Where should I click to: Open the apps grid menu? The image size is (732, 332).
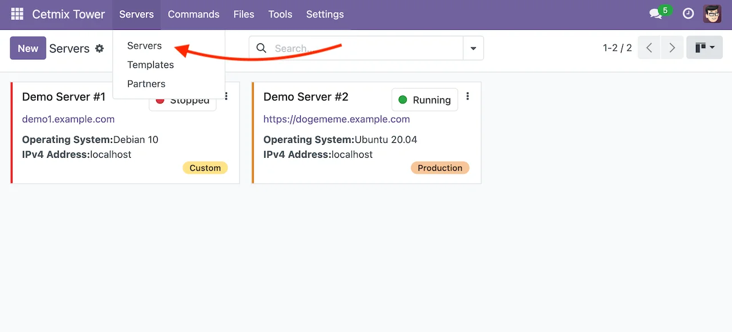[x=17, y=14]
